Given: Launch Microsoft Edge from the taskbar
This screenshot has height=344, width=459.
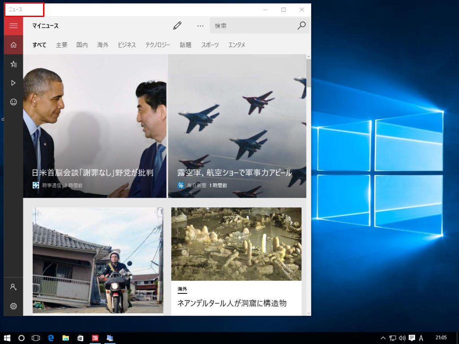Looking at the screenshot, I should coord(51,338).
